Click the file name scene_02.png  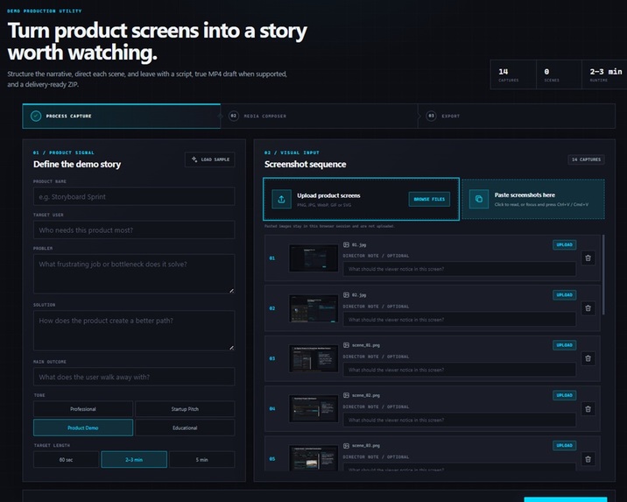pyautogui.click(x=365, y=395)
